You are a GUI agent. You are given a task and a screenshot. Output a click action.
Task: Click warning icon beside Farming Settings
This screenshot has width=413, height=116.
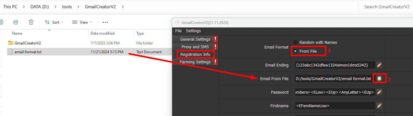(x=216, y=62)
